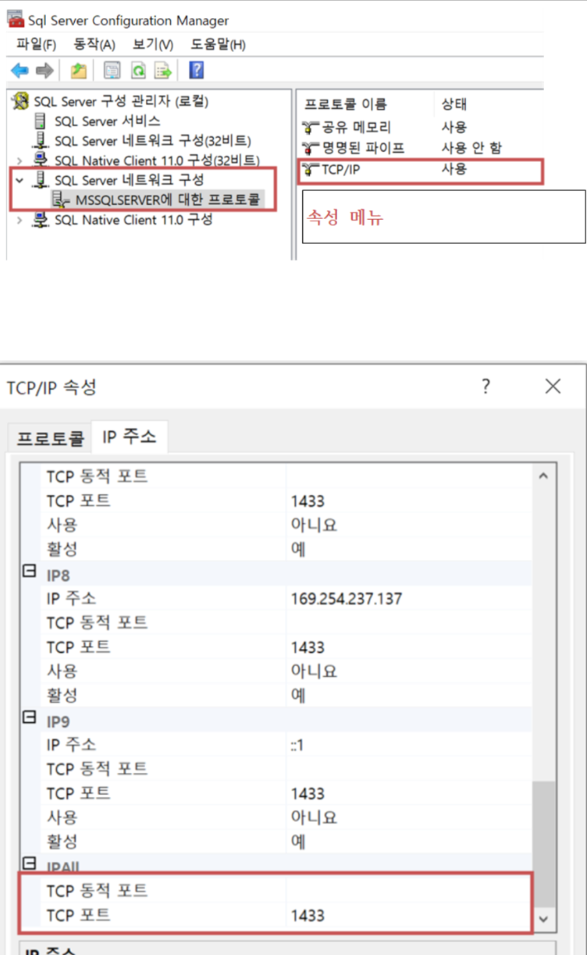Click the gray forward arrow toolbar icon

[x=45, y=70]
